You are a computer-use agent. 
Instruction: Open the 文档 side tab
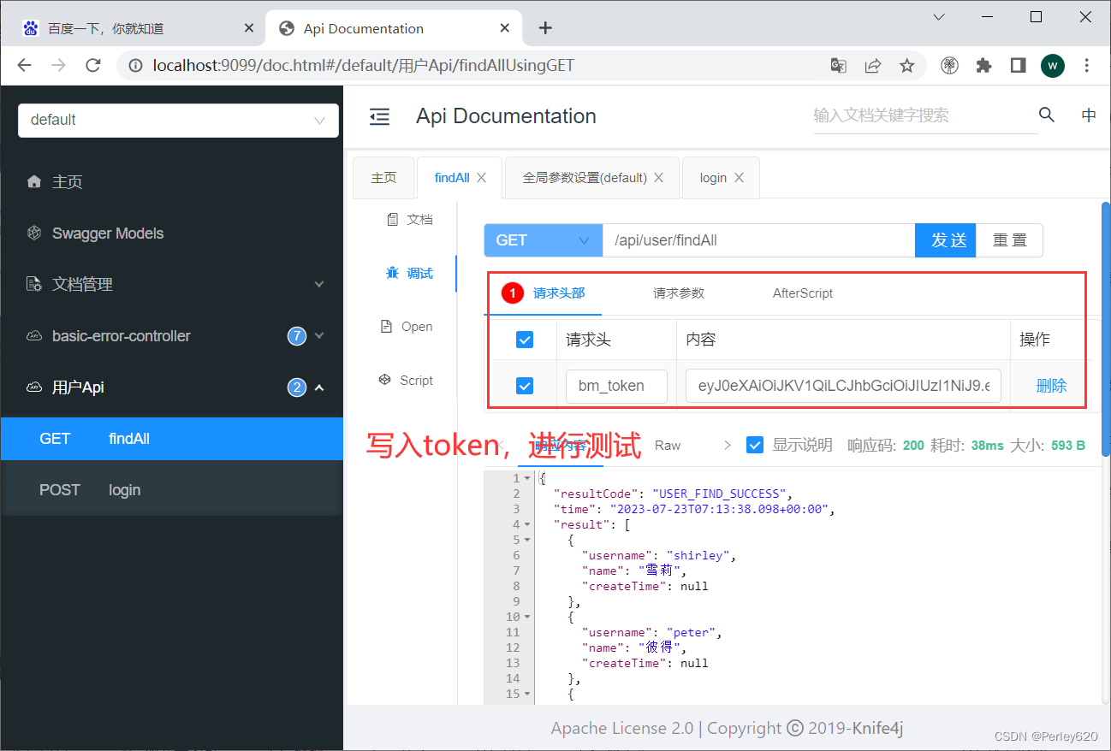click(x=409, y=220)
